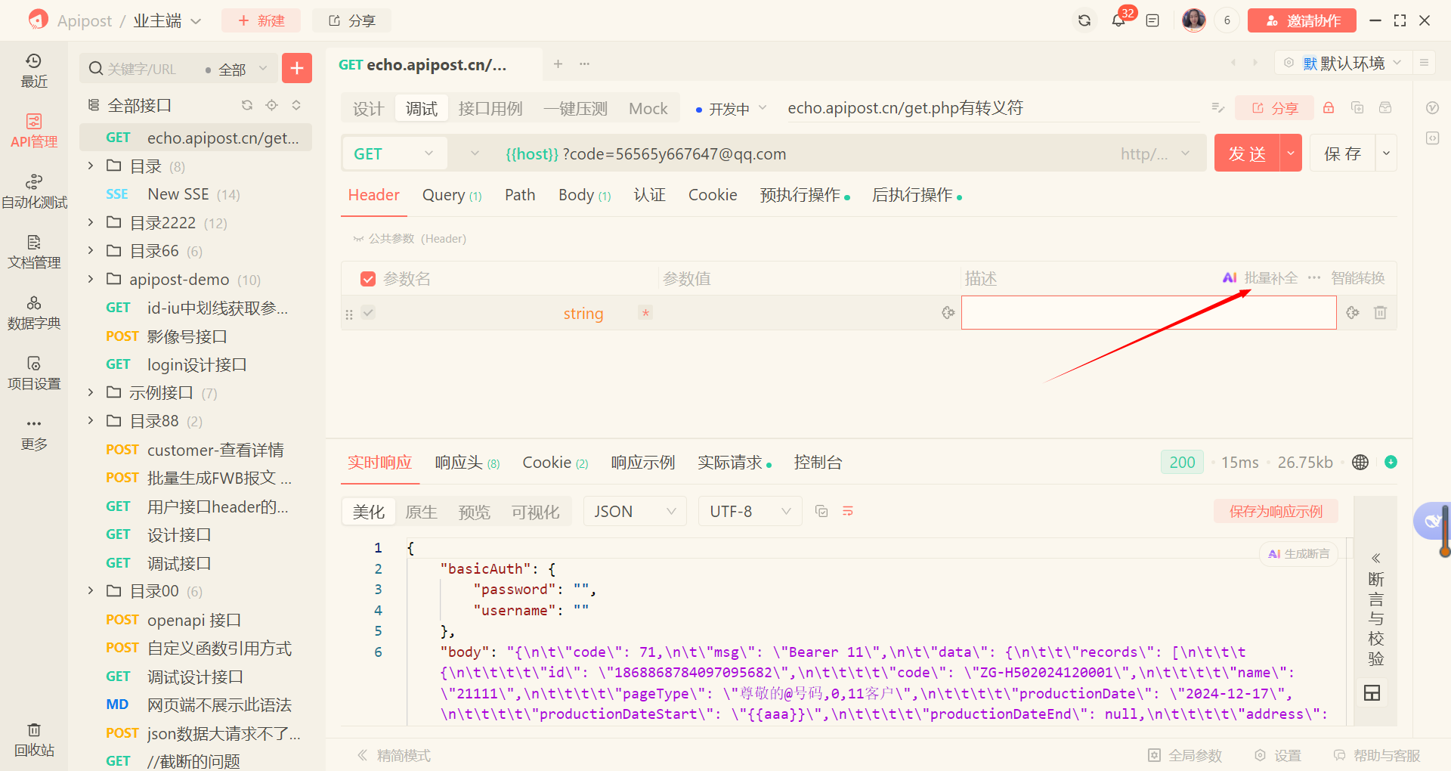Click AI 批量补全 link
The height and width of the screenshot is (771, 1451).
1260,278
